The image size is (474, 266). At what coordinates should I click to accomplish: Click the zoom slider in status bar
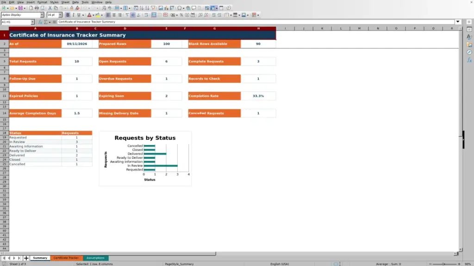click(444, 264)
